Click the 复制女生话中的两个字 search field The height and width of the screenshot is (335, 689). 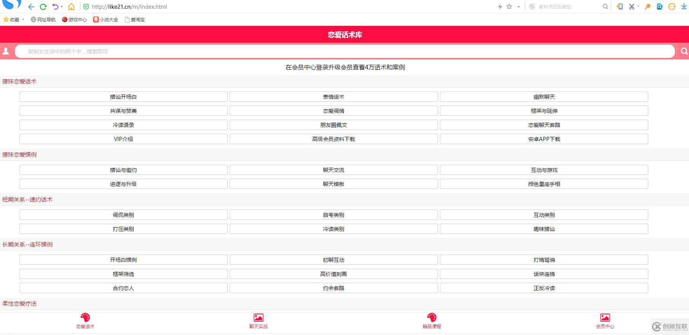[345, 51]
